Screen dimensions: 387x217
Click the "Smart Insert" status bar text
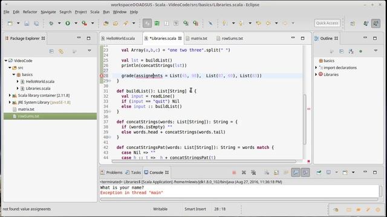point(195,209)
